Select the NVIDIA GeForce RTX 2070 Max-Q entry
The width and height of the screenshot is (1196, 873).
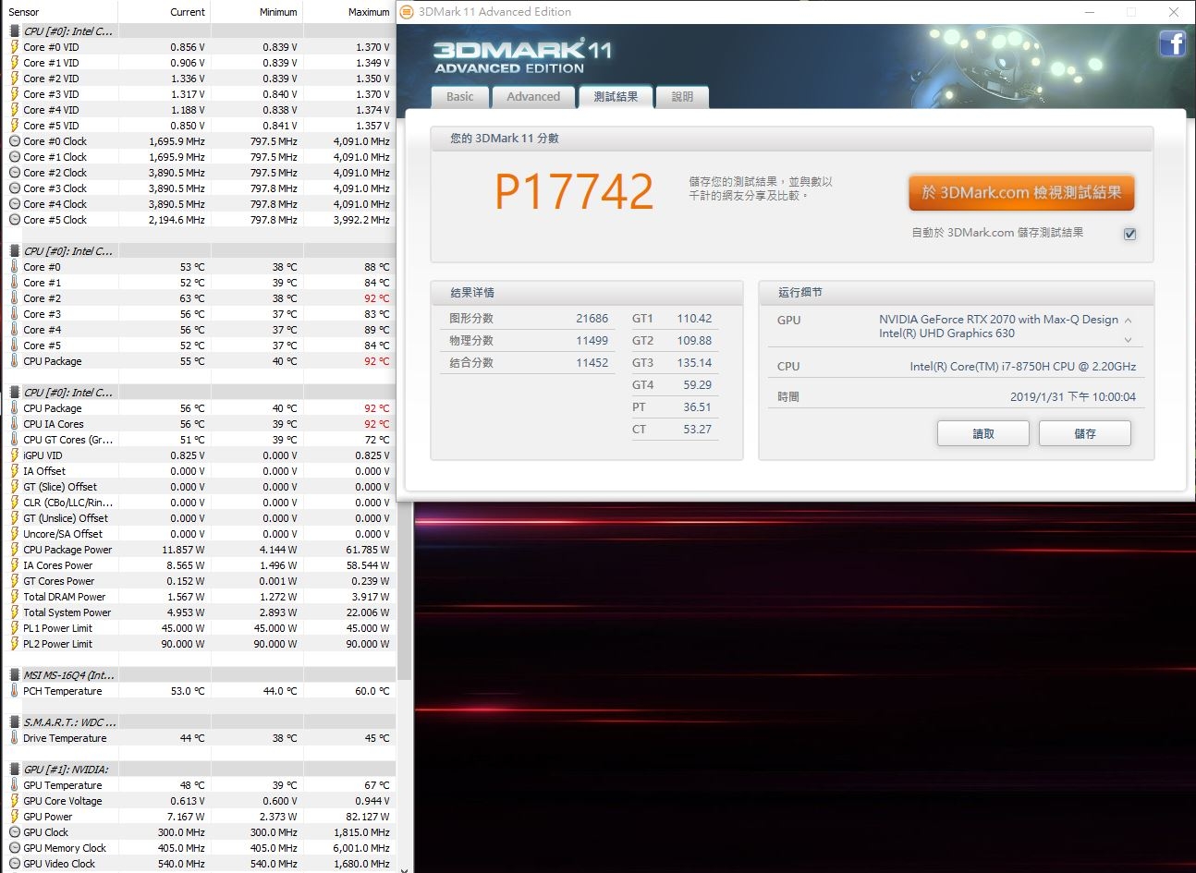(x=998, y=320)
